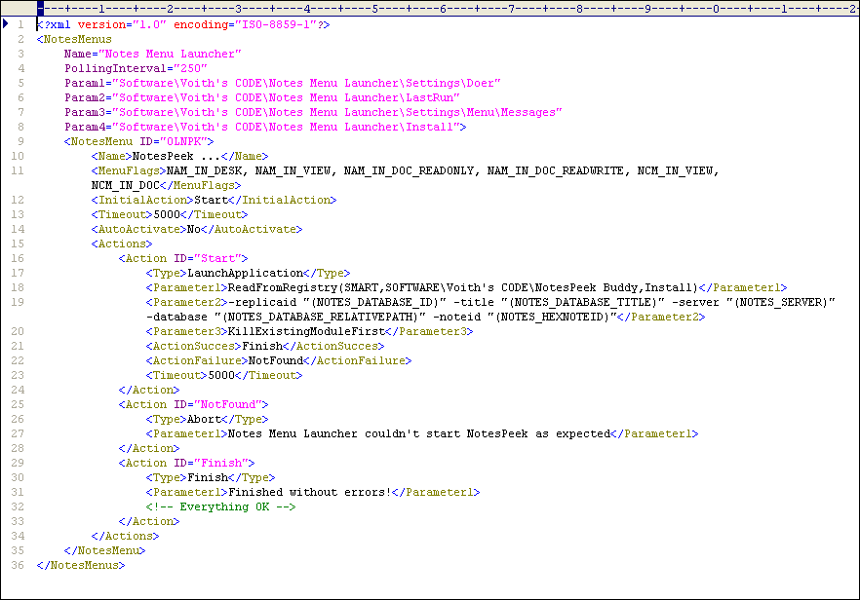Click the Action ID="Finish" tag
This screenshot has width=860, height=600.
pos(186,463)
